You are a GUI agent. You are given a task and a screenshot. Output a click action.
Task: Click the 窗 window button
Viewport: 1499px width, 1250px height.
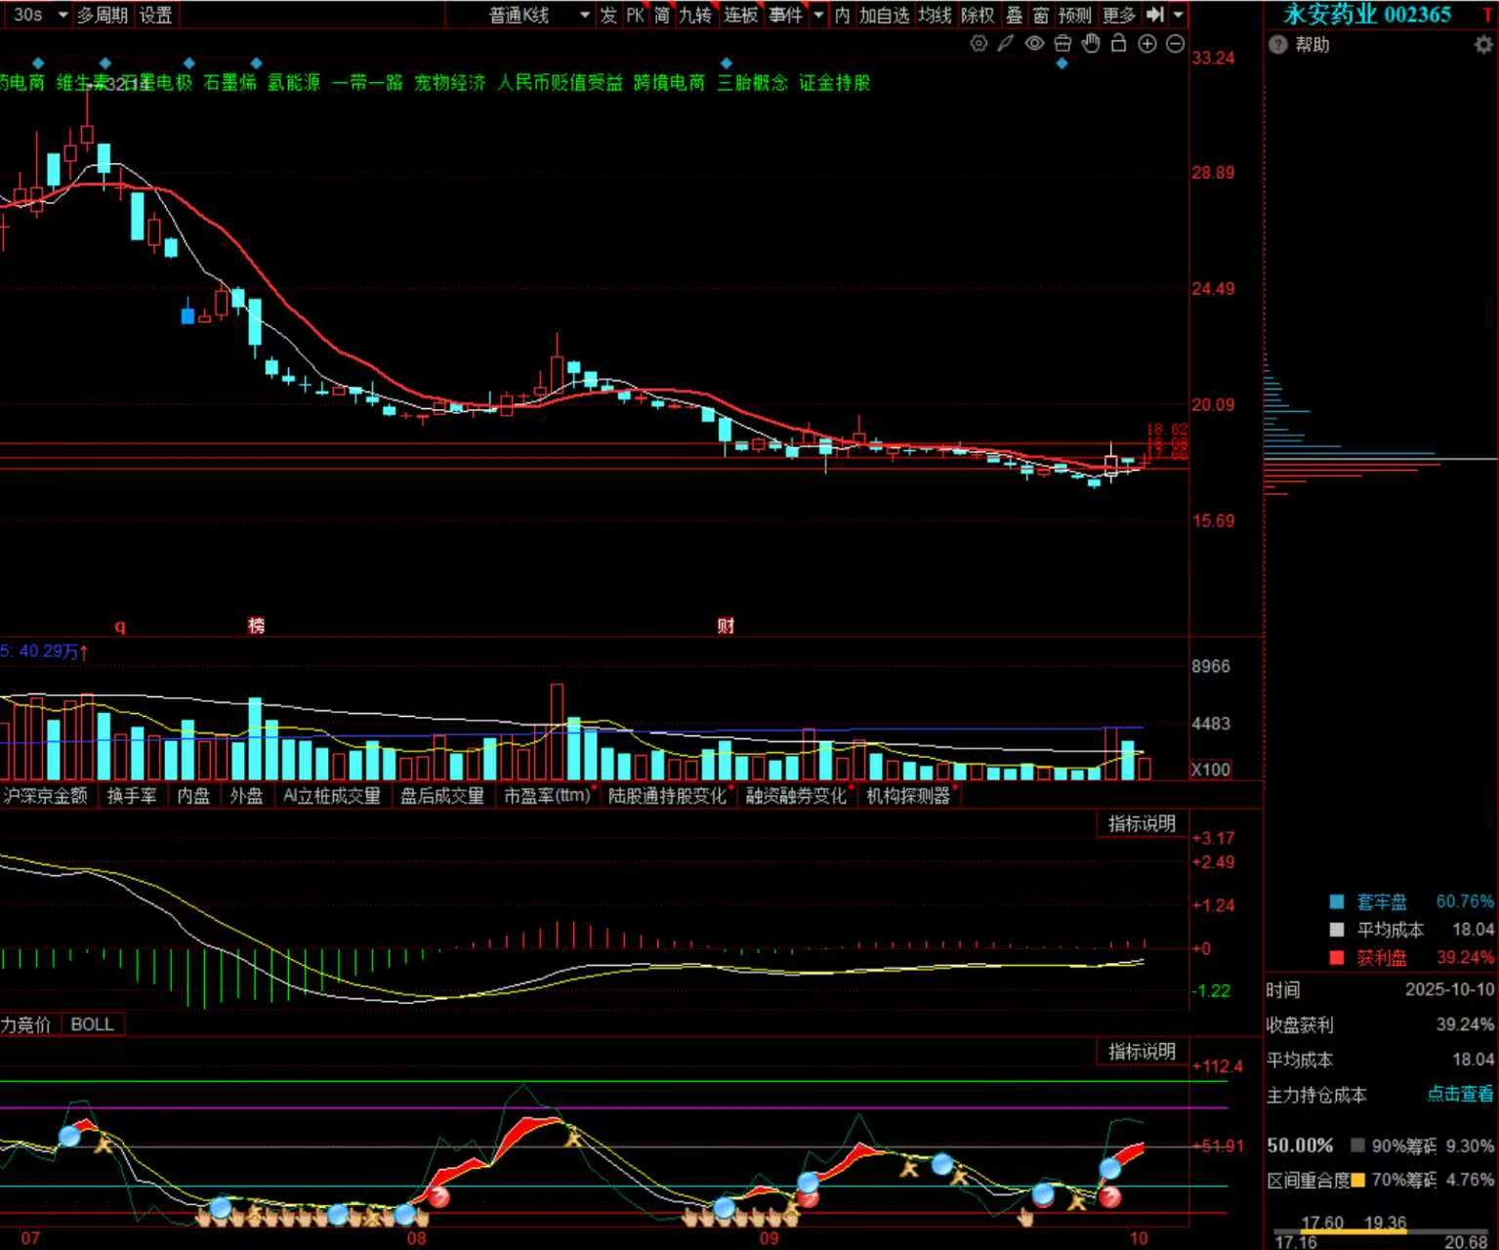pyautogui.click(x=1041, y=15)
